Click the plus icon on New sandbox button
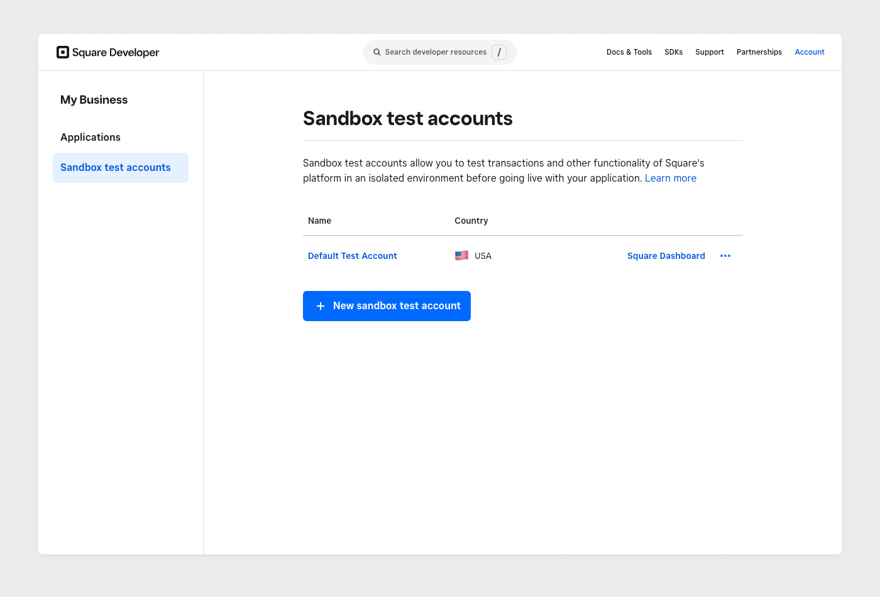 point(321,306)
